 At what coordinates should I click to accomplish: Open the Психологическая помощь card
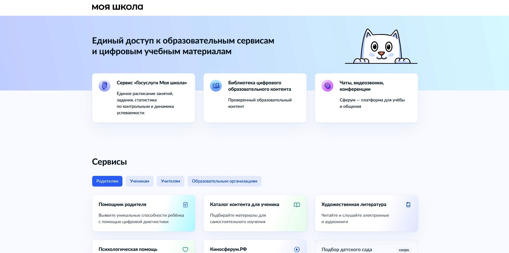(x=144, y=247)
